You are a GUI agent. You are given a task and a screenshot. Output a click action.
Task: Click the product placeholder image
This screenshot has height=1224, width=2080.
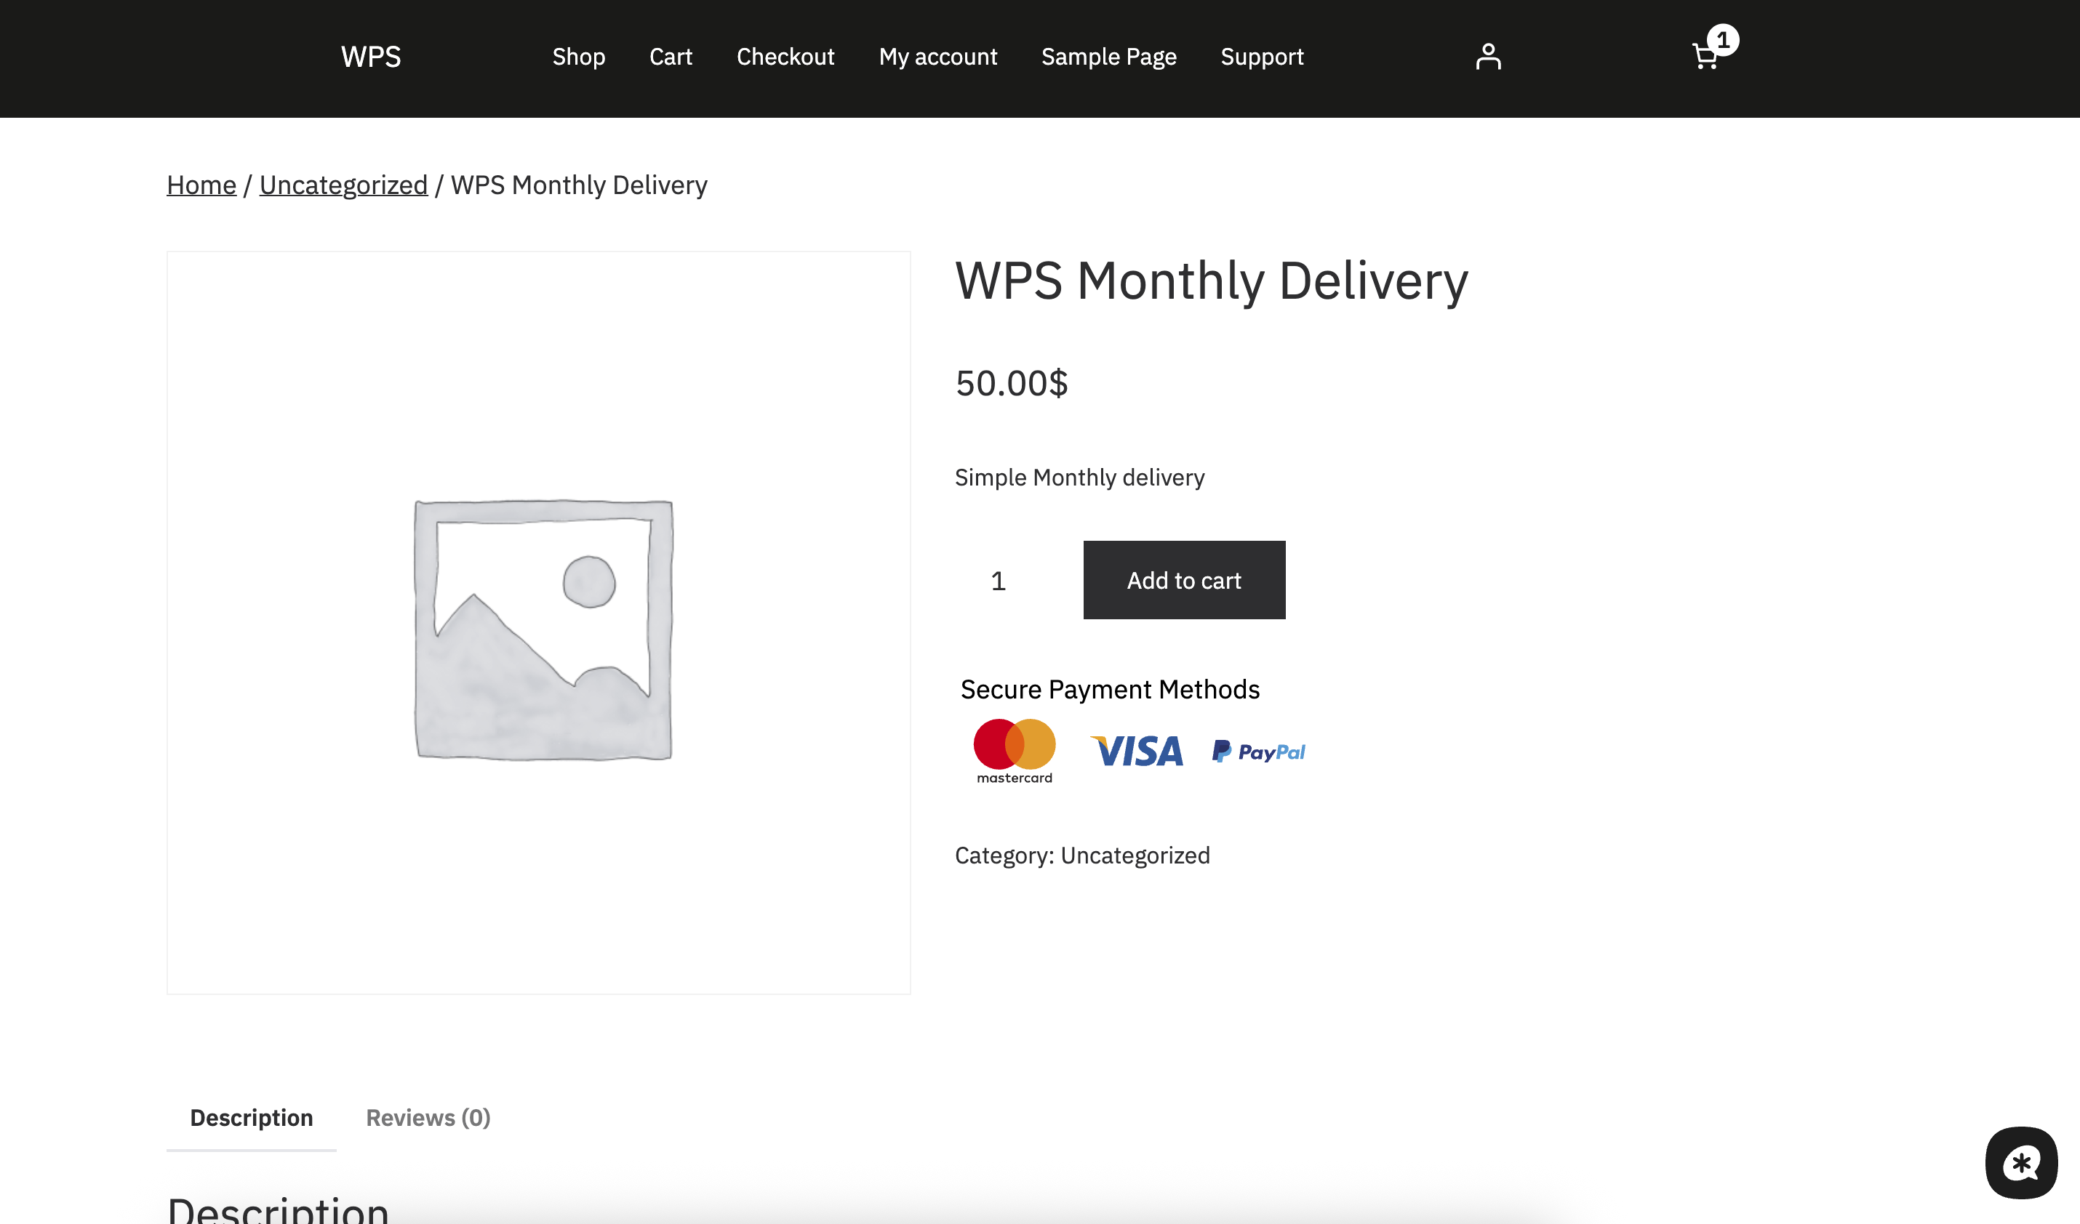click(543, 629)
